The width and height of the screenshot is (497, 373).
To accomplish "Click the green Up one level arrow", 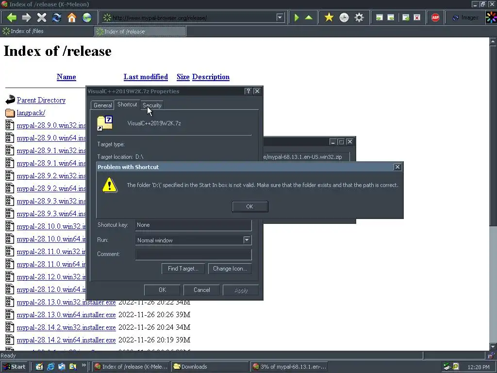I will (309, 17).
